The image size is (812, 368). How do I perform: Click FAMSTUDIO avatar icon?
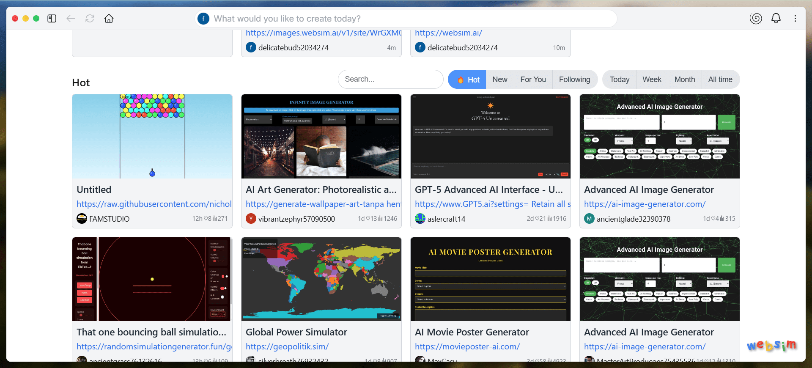point(82,219)
